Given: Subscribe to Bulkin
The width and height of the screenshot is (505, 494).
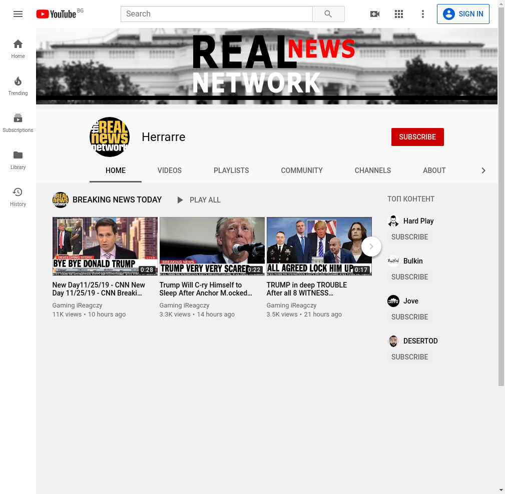Looking at the screenshot, I should (410, 277).
